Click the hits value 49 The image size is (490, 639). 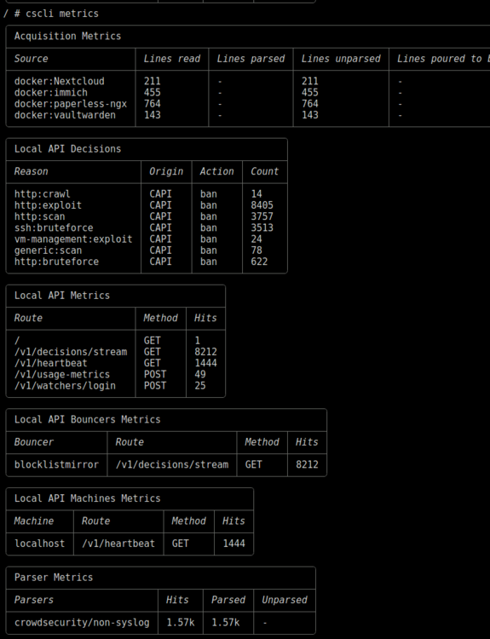click(x=200, y=375)
